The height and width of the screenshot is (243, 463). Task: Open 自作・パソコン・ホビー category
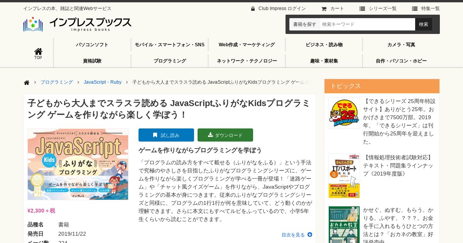coord(401,61)
